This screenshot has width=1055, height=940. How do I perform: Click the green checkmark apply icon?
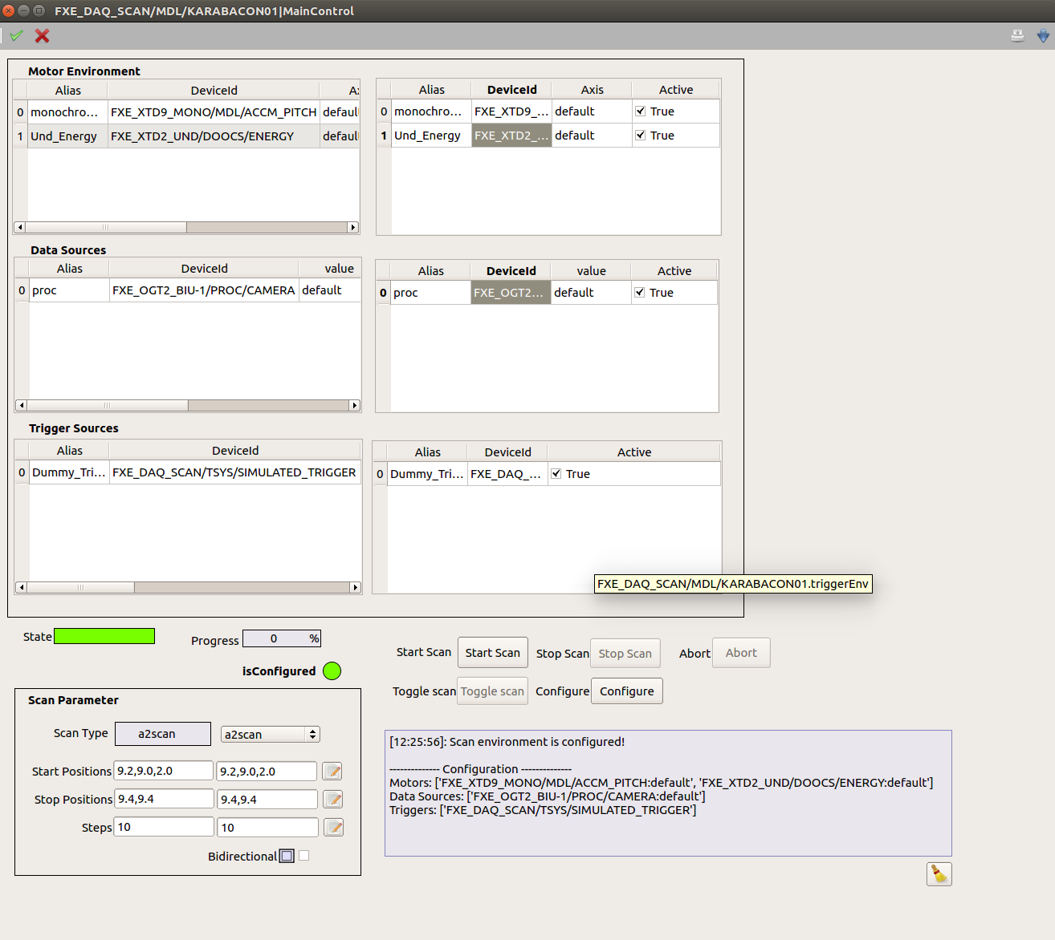[x=17, y=35]
